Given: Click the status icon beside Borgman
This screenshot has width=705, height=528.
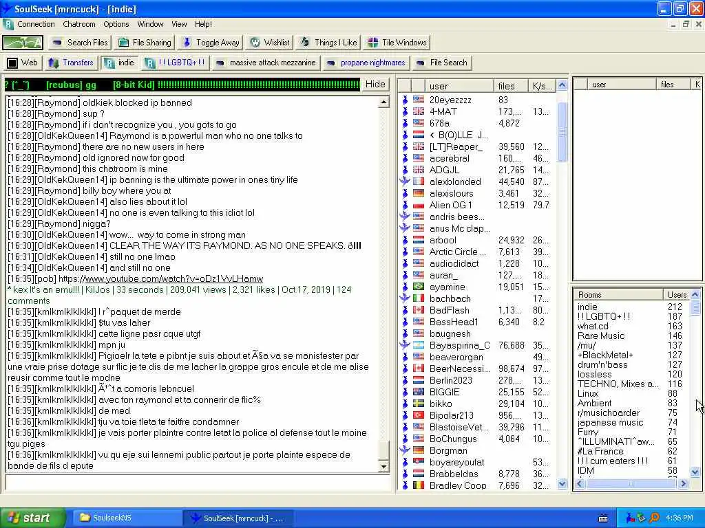Looking at the screenshot, I should (x=405, y=450).
